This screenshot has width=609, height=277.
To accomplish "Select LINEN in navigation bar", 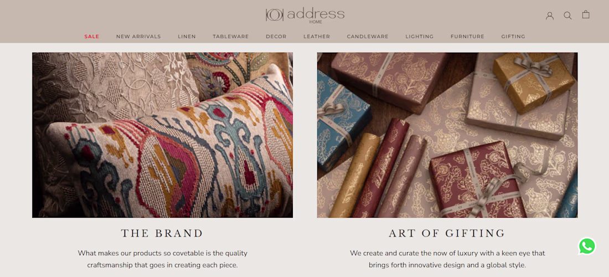I will (x=187, y=37).
